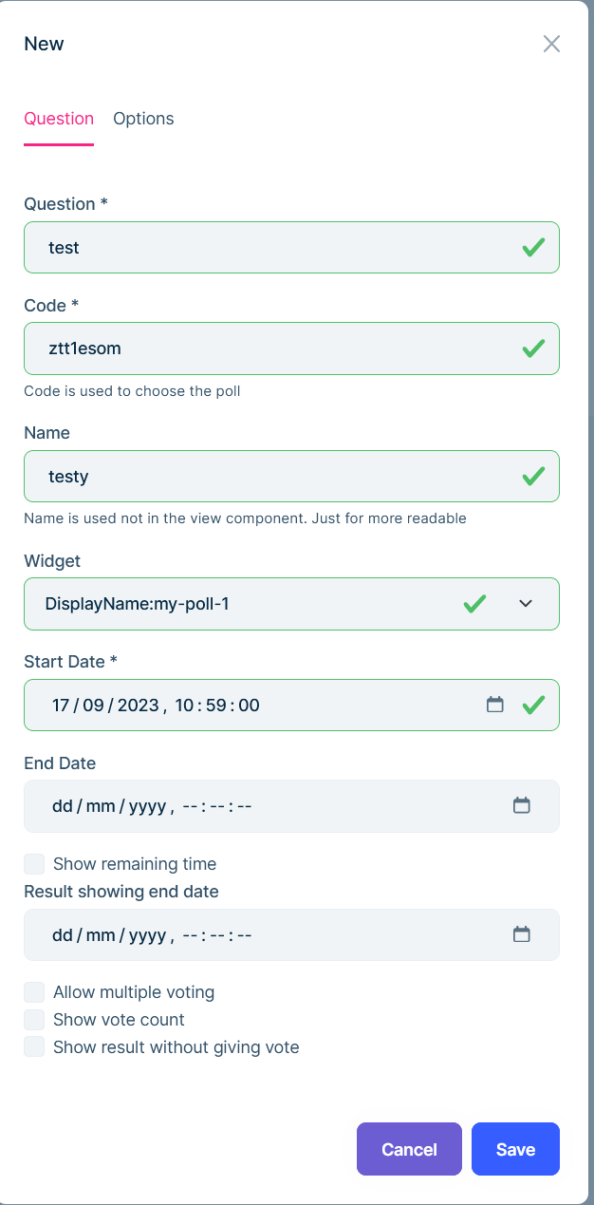
Task: Enable Show result without giving vote
Action: (34, 1047)
